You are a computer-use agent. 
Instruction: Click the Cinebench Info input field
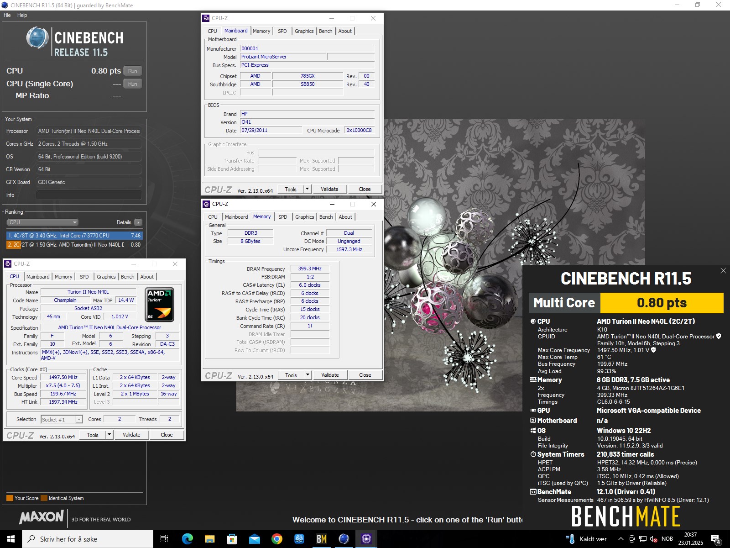[x=89, y=195]
